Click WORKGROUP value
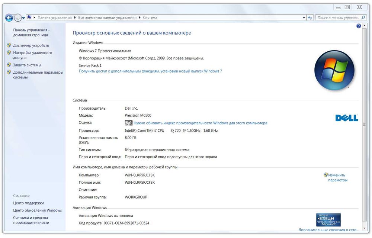Viewport: 372px width, 238px height. [x=136, y=197]
